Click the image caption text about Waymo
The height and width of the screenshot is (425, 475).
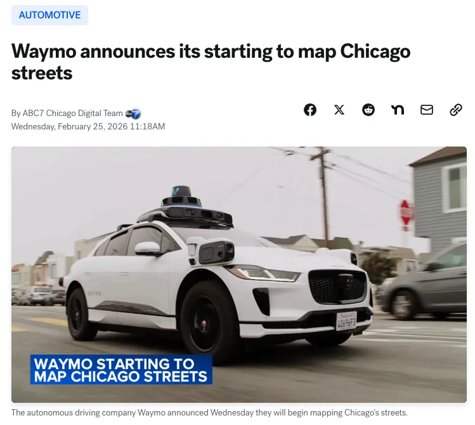point(209,412)
